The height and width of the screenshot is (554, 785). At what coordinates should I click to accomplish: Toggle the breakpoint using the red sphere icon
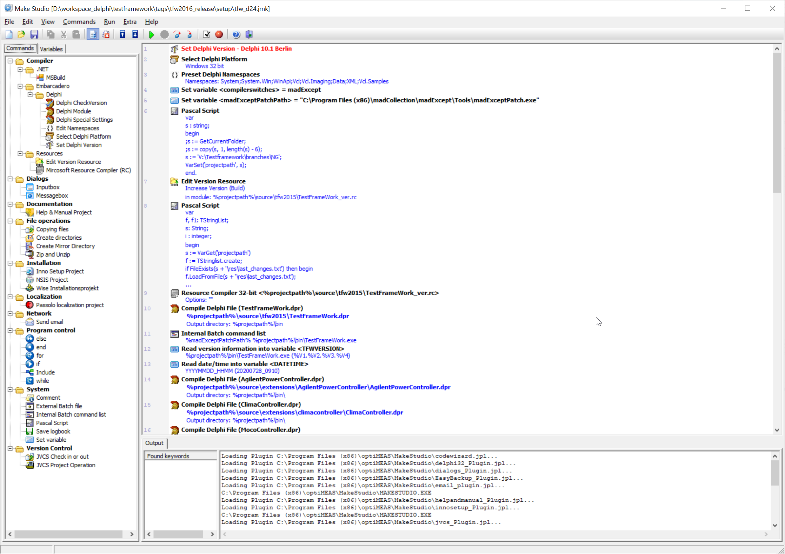(219, 34)
